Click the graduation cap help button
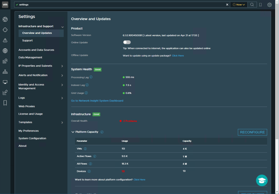 (262, 180)
